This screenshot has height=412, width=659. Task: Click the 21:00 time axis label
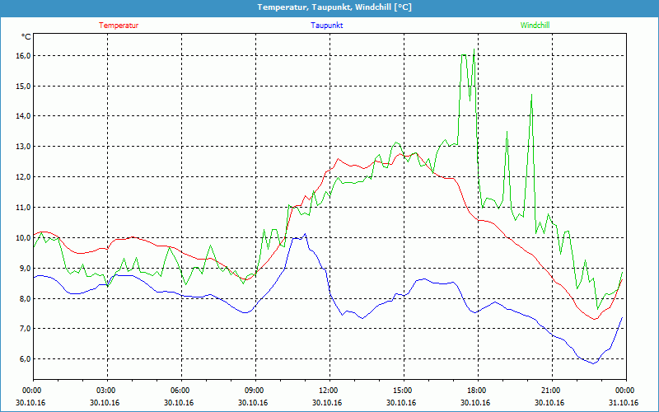[552, 391]
